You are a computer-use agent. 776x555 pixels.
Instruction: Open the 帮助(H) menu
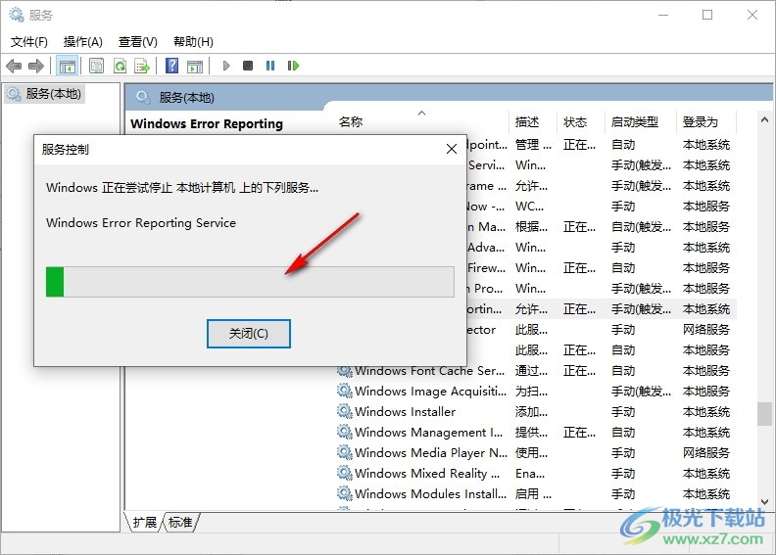(x=193, y=42)
